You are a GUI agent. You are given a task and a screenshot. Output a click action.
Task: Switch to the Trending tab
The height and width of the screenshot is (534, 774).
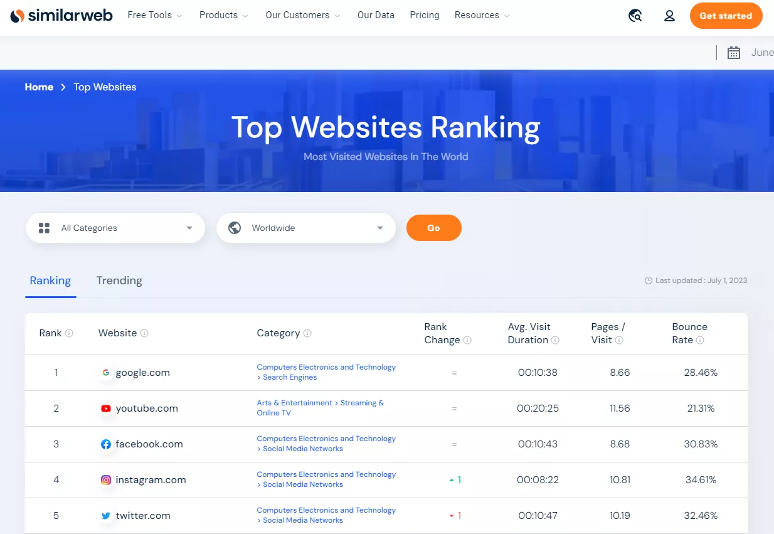point(119,280)
